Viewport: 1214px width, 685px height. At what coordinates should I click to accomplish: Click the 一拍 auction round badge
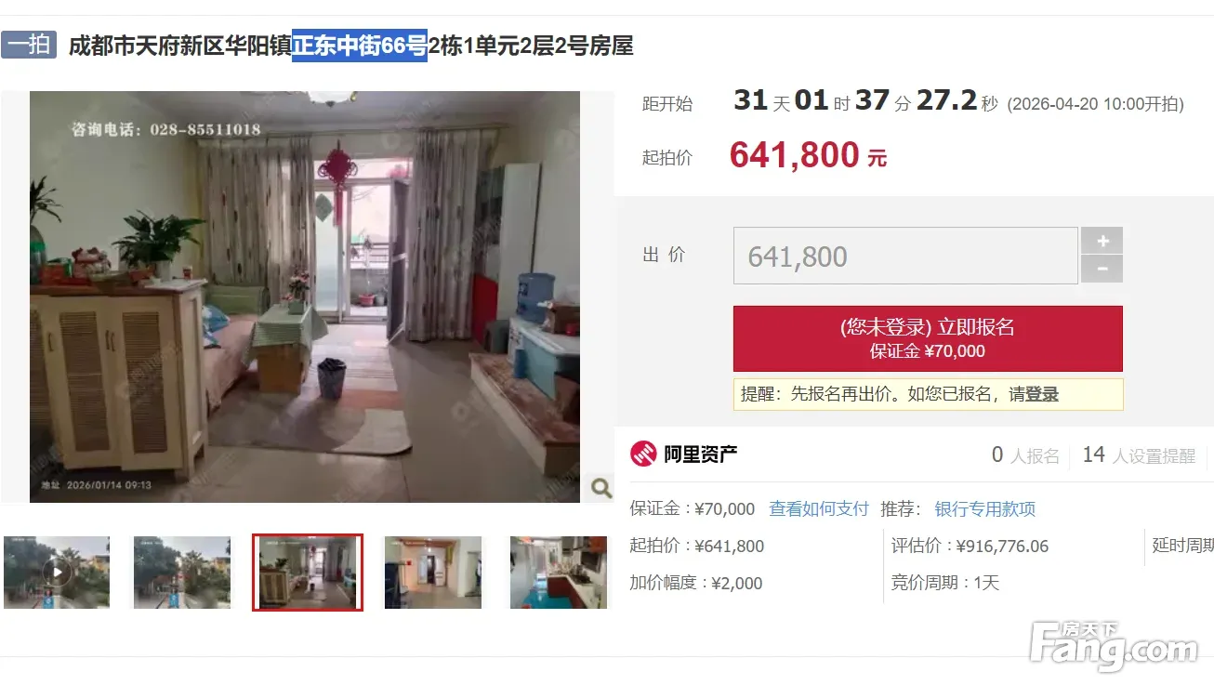click(29, 45)
